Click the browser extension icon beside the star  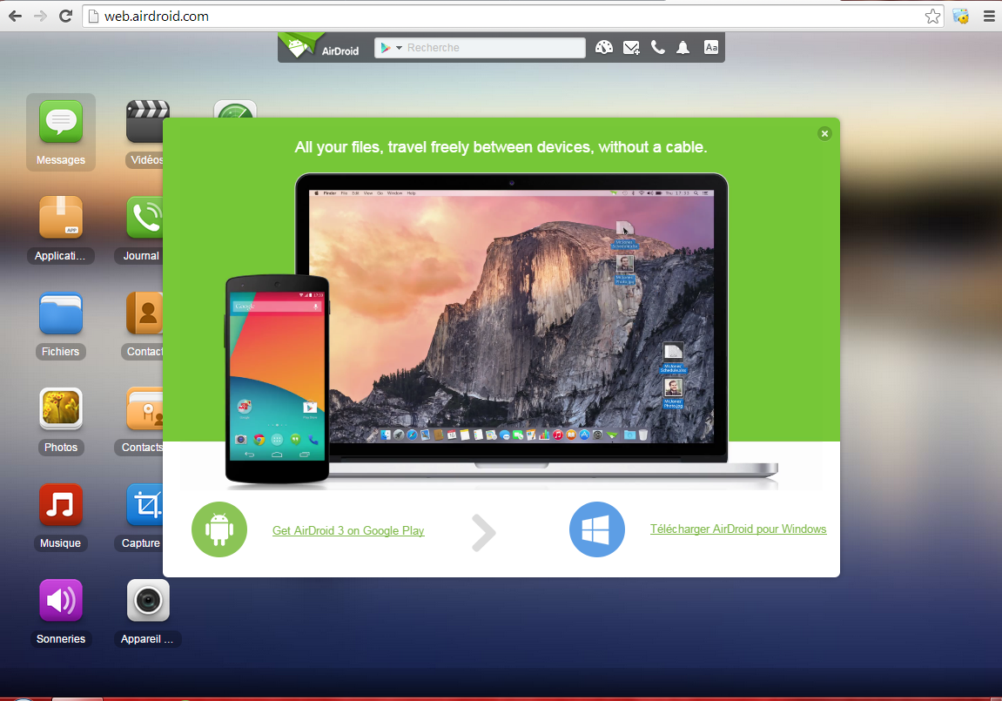tap(960, 16)
